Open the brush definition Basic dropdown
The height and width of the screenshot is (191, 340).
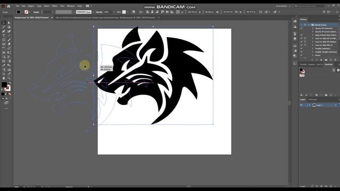point(93,12)
